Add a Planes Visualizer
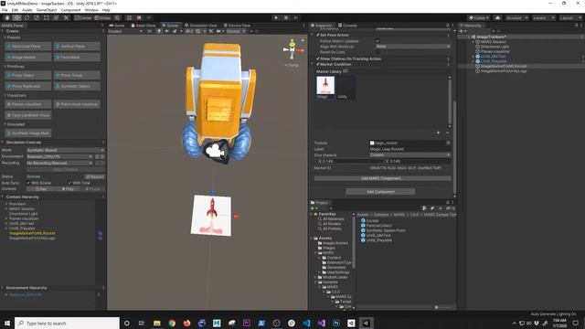585x329 pixels. (28, 104)
